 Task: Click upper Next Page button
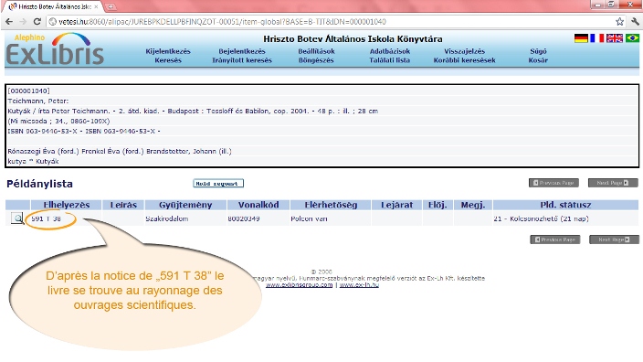pos(613,183)
